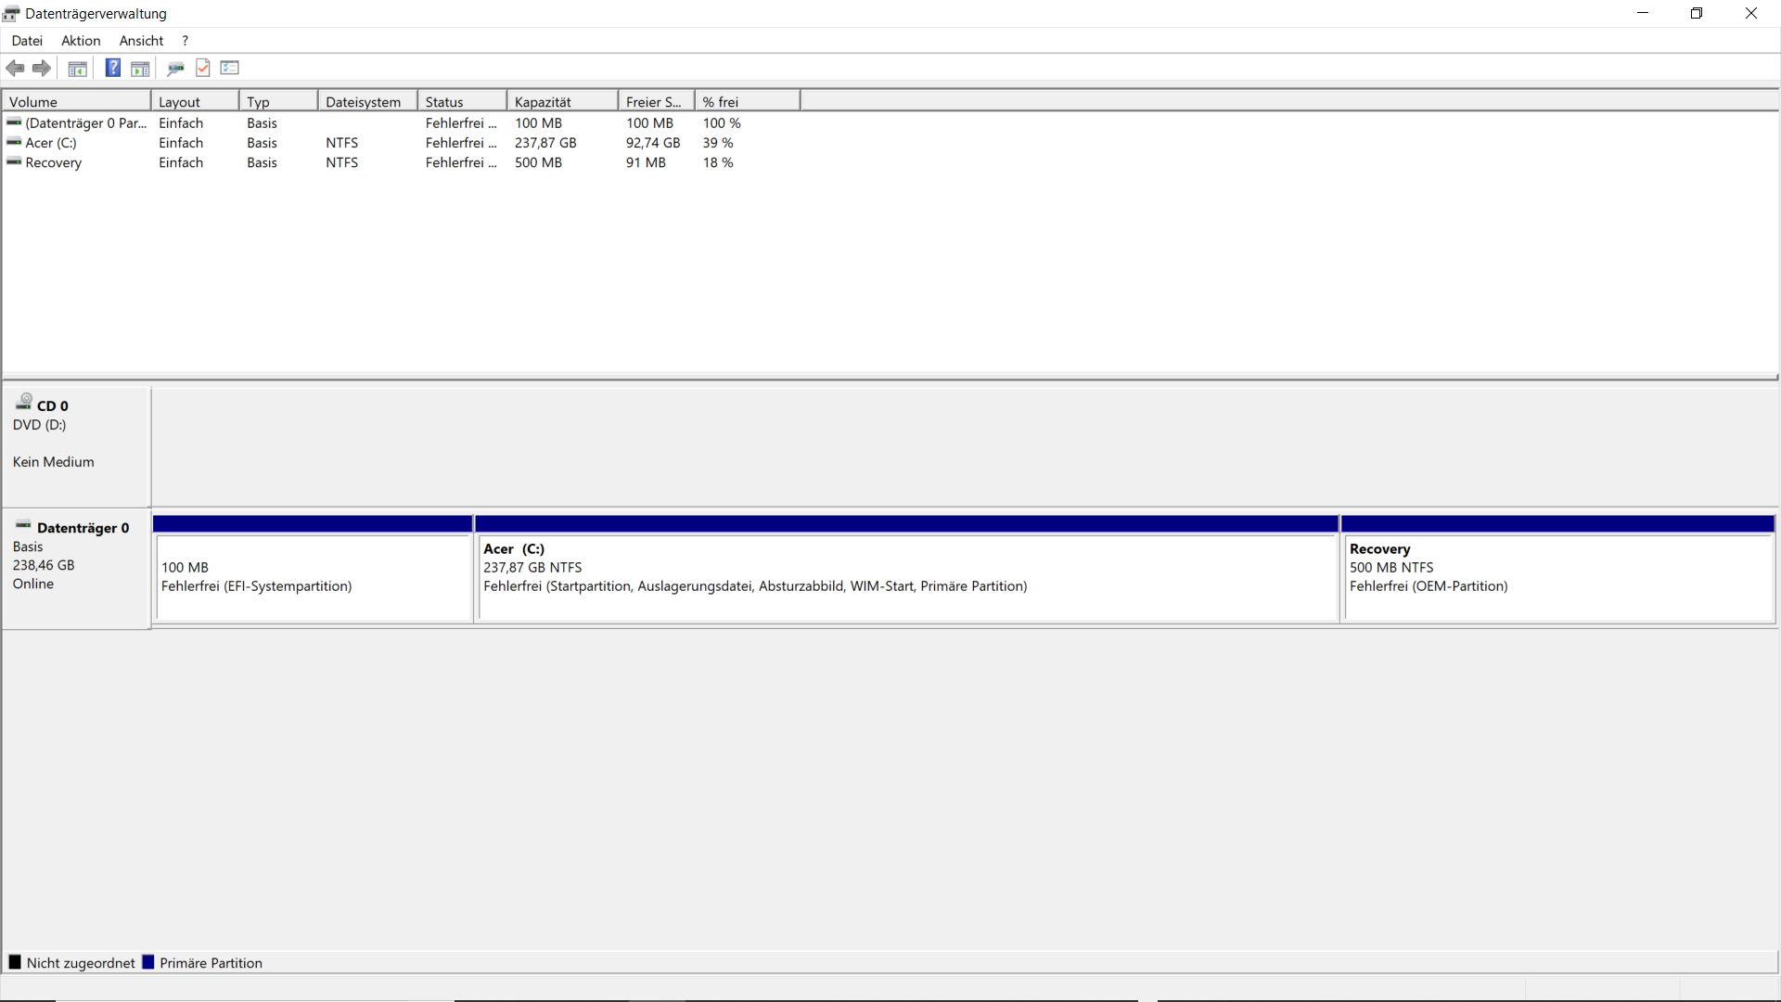Click the rescan disks toolbar icon

point(175,68)
